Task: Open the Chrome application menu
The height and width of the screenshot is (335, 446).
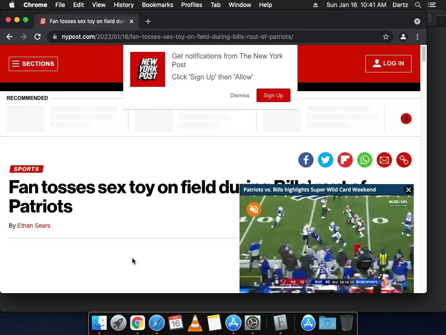Action: (35, 5)
